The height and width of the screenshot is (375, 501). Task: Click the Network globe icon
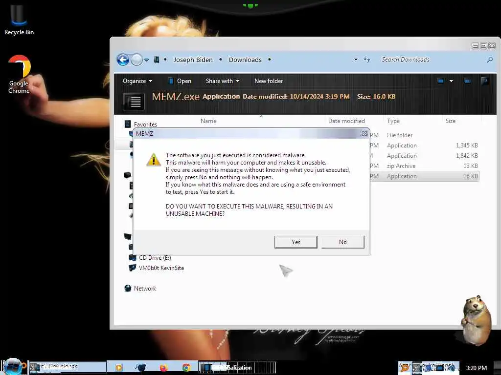[x=128, y=288]
